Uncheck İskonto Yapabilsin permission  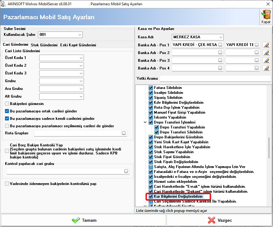(x=151, y=117)
